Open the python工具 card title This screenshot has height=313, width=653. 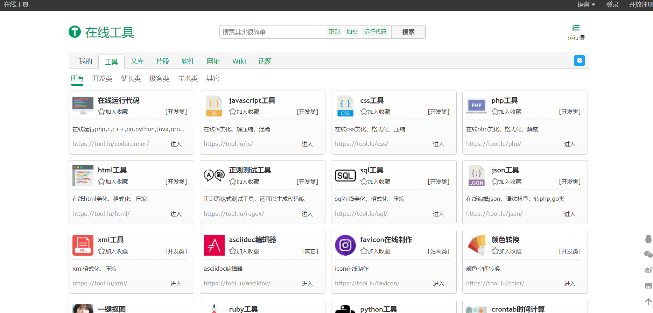pyautogui.click(x=379, y=309)
